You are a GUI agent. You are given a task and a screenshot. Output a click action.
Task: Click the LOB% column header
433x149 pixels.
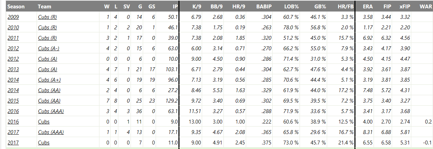pyautogui.click(x=292, y=6)
